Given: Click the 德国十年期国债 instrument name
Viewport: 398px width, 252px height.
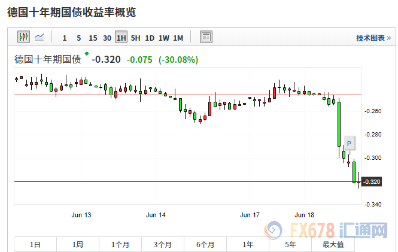Looking at the screenshot, I should [x=48, y=59].
